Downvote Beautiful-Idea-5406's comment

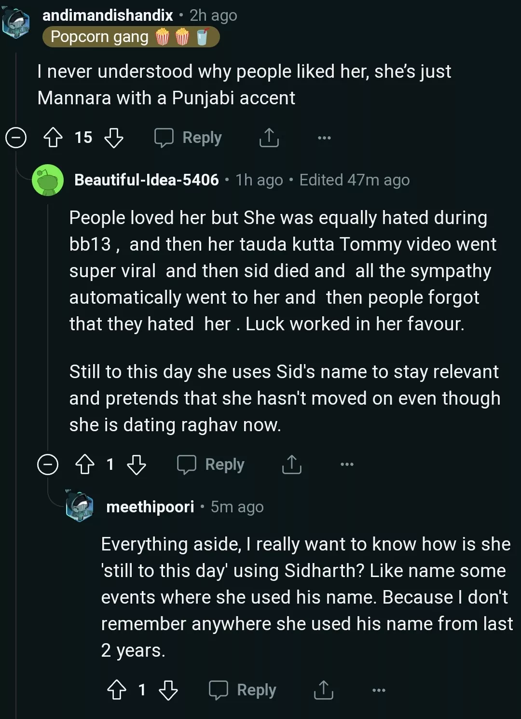(x=137, y=465)
